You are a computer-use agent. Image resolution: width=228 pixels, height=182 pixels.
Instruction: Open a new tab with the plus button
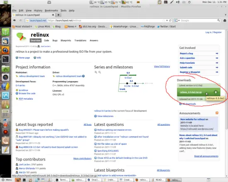click(58, 15)
